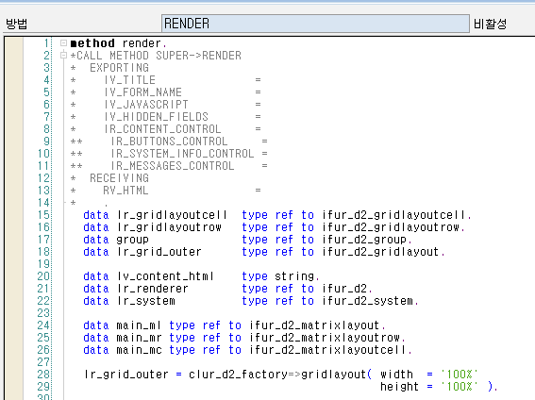Image resolution: width=535 pixels, height=400 pixels.
Task: Click the 비활성 status text
Action: click(x=490, y=24)
